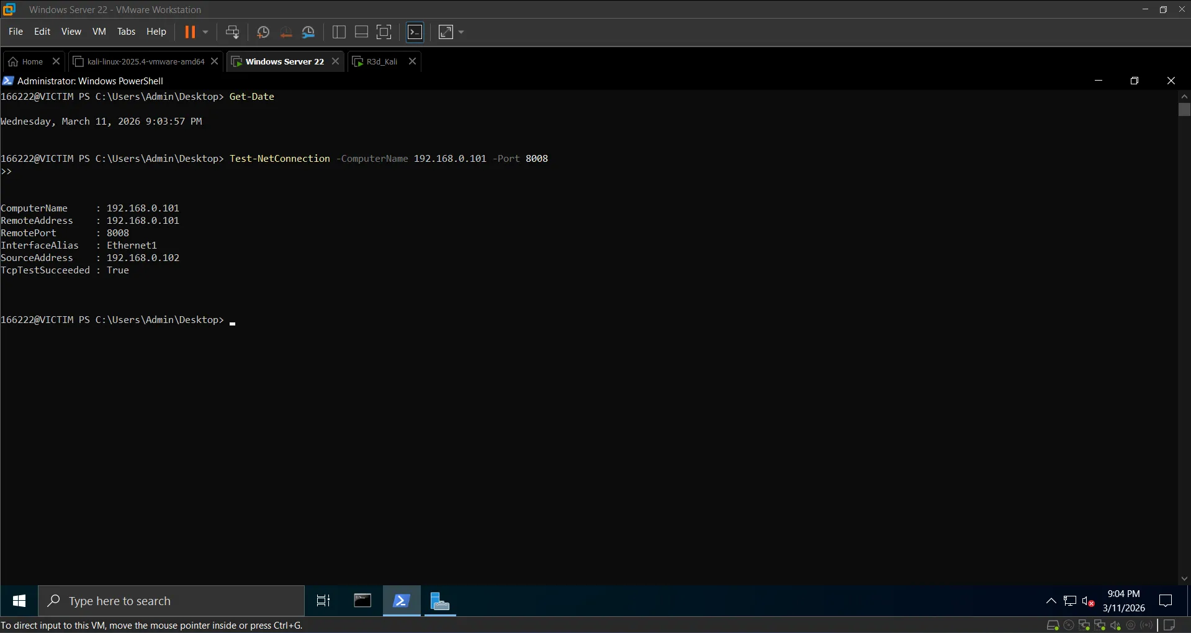Click the PowerShell taskbar icon
Viewport: 1191px width, 633px height.
coord(402,601)
